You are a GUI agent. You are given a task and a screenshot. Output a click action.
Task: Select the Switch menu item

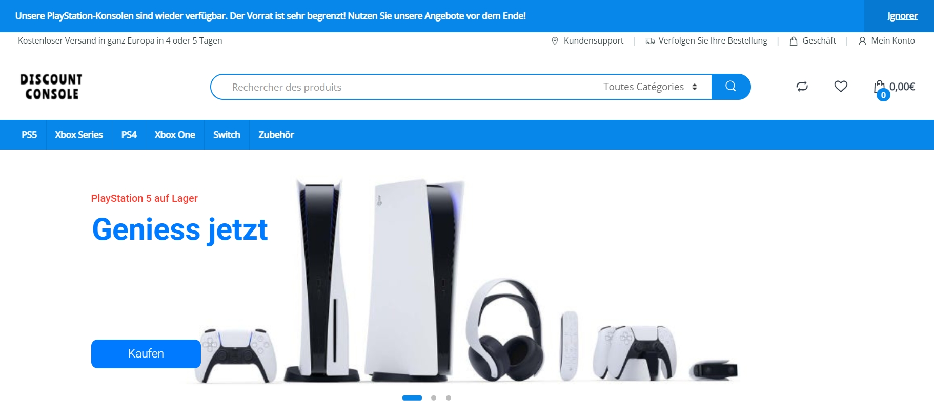point(227,135)
